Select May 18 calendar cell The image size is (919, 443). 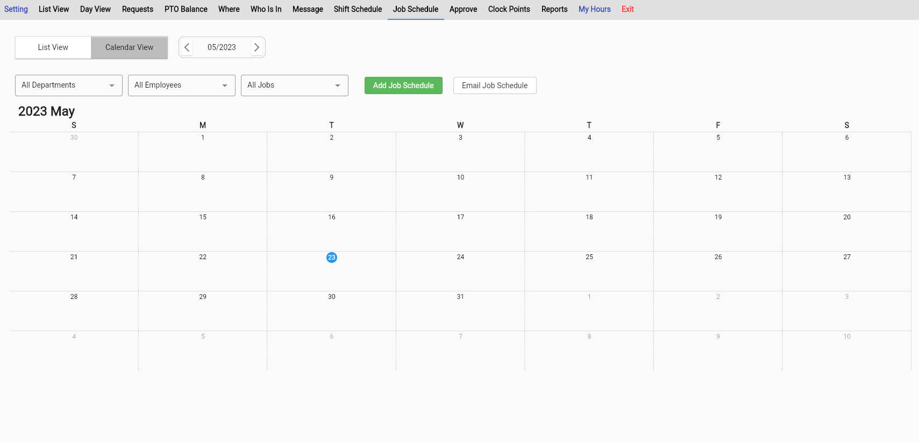[589, 232]
